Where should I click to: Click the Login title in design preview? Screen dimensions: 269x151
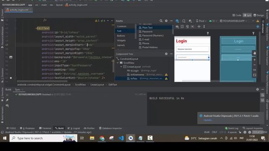coord(181,41)
